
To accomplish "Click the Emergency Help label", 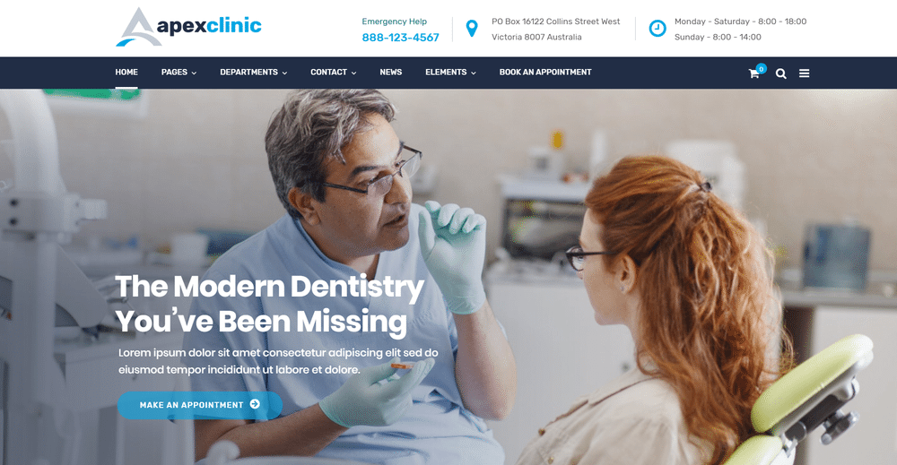I will click(394, 22).
